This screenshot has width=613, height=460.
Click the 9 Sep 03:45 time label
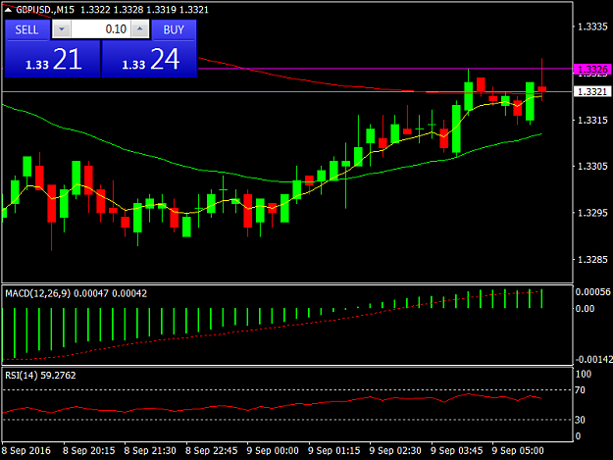457,450
